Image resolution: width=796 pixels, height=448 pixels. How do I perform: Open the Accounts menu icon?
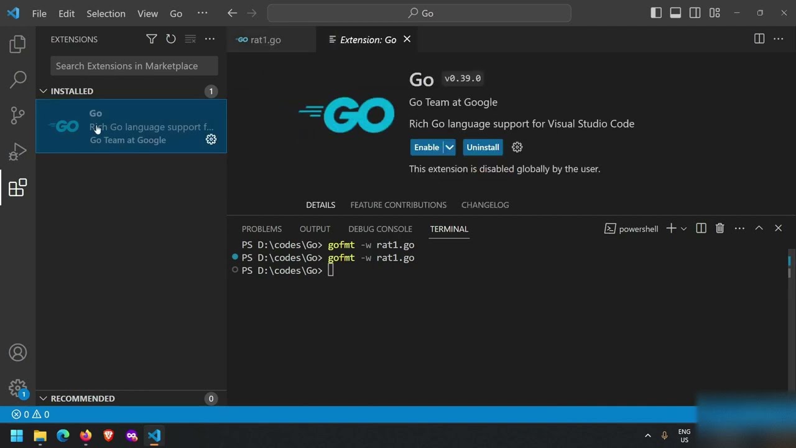point(17,353)
